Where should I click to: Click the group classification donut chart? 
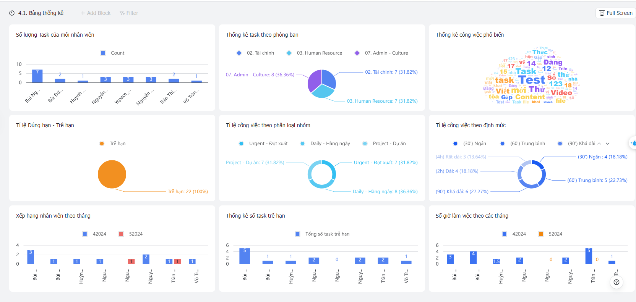[322, 174]
